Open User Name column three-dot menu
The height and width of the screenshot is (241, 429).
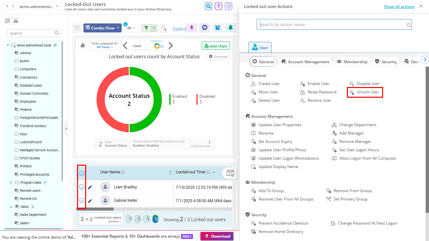coord(170,173)
